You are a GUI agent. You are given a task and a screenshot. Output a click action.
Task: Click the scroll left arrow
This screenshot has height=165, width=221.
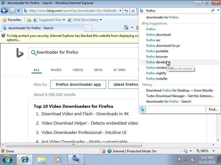point(3,145)
